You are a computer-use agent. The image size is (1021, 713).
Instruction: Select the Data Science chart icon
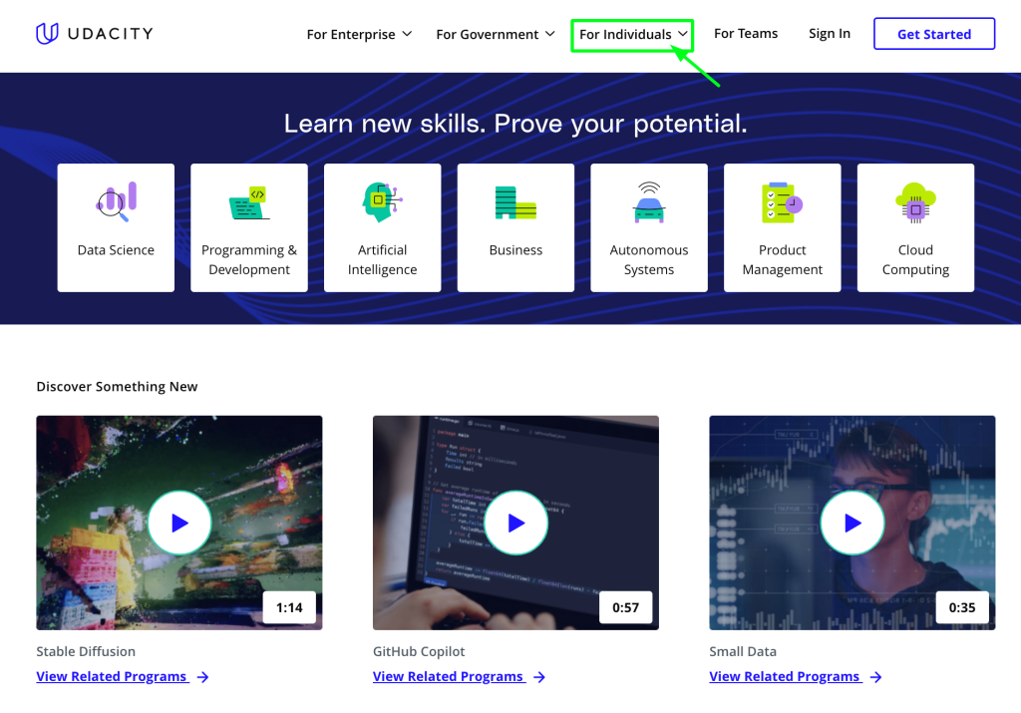point(116,201)
